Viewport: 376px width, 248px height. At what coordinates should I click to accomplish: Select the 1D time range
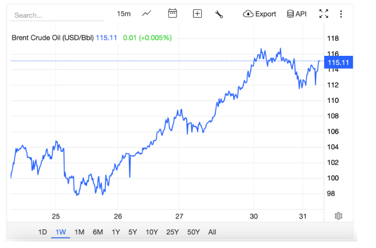(42, 232)
